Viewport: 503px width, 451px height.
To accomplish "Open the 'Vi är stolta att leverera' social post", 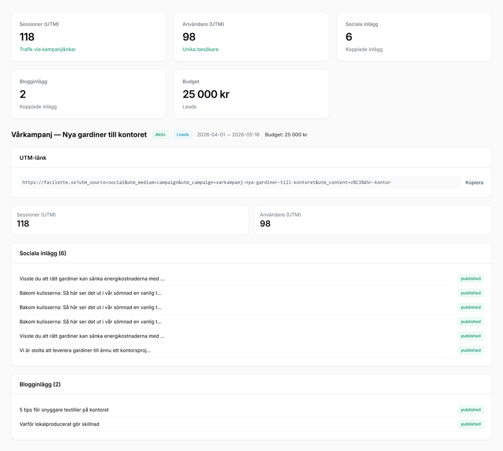I will [85, 350].
